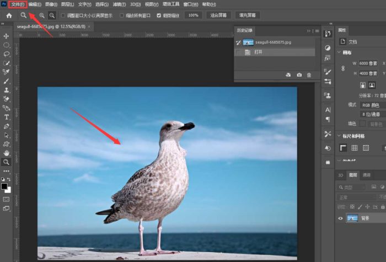
Task: Enable 调整窗口大小以满屏显示 checkbox
Action: pos(62,15)
